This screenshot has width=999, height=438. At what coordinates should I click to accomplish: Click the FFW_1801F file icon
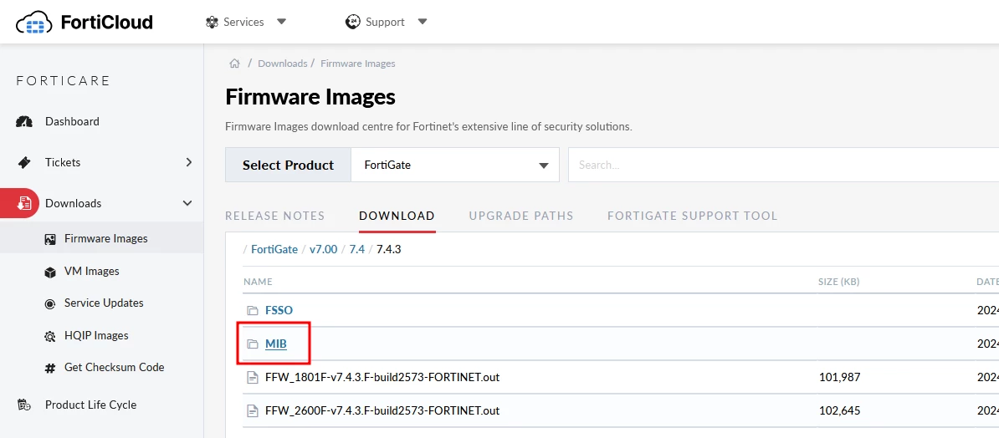coord(253,378)
